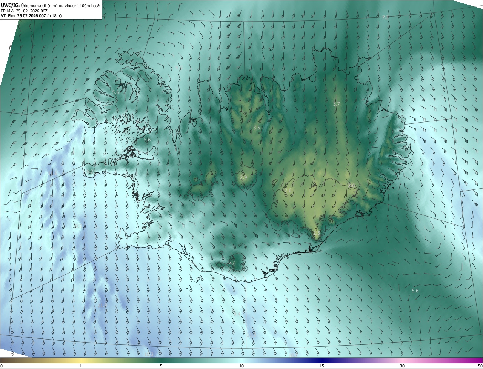Click the 5.6 value over the southeast sea
The width and height of the screenshot is (483, 369).
(415, 291)
